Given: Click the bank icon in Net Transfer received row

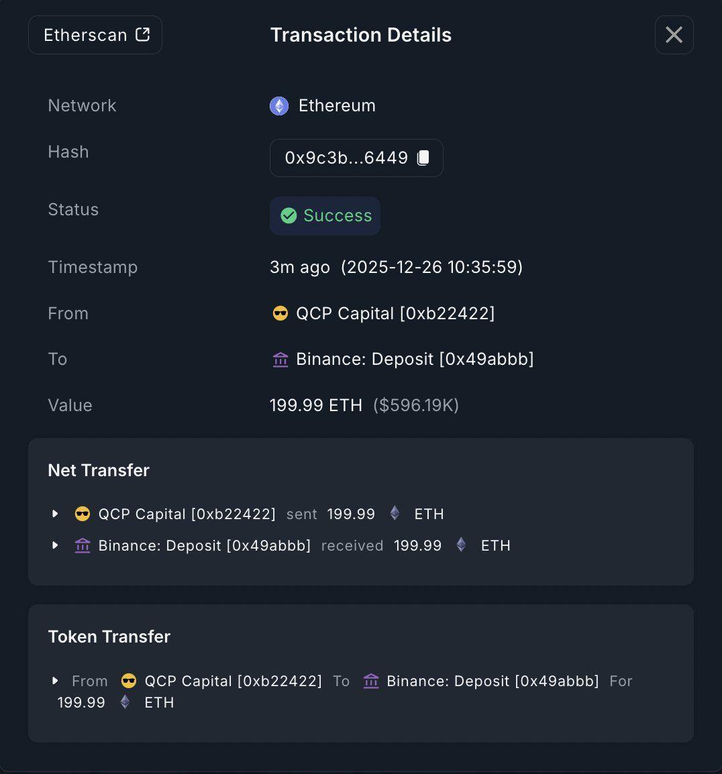Looking at the screenshot, I should [82, 545].
